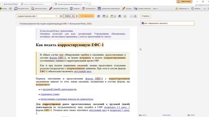Click the print icon in document toolbar
Viewport: 209px width, 117px height.
click(x=104, y=16)
